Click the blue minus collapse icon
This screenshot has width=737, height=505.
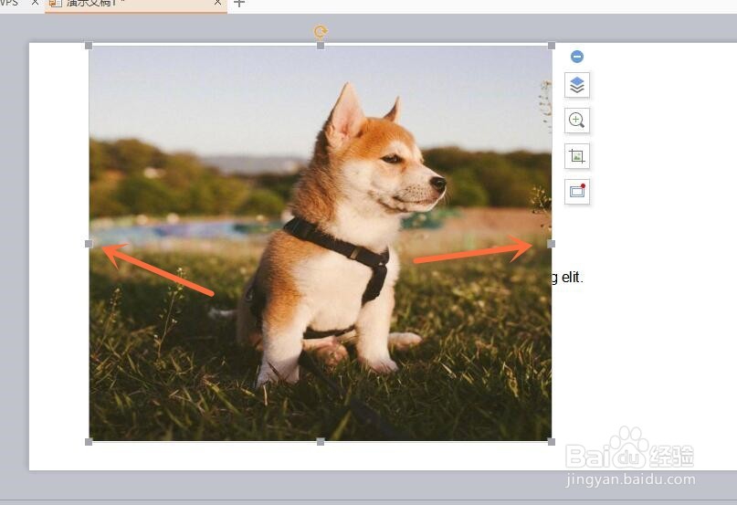576,57
